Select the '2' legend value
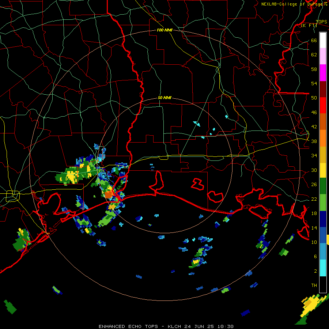The width and height of the screenshot is (329, 329). pyautogui.click(x=315, y=271)
